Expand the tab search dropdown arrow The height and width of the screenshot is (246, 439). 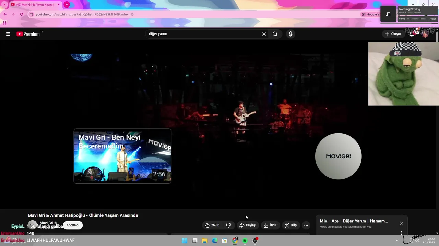tap(4, 4)
